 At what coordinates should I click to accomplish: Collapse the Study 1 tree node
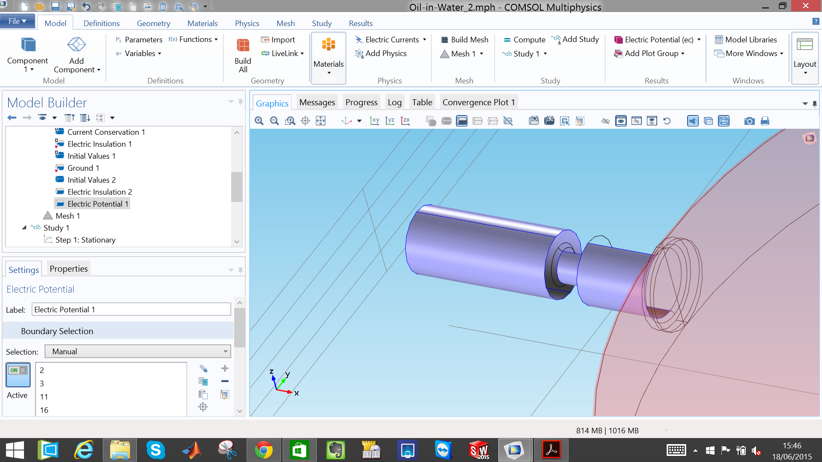click(x=24, y=228)
